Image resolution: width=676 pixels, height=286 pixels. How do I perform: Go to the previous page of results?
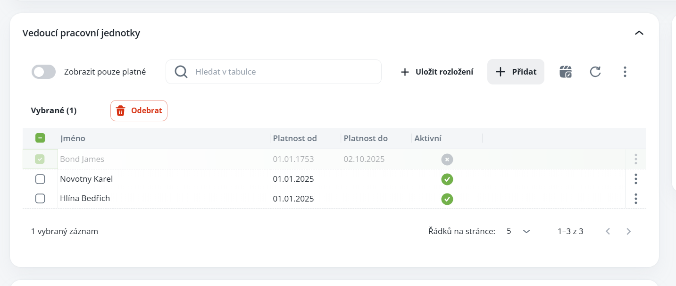tap(608, 231)
